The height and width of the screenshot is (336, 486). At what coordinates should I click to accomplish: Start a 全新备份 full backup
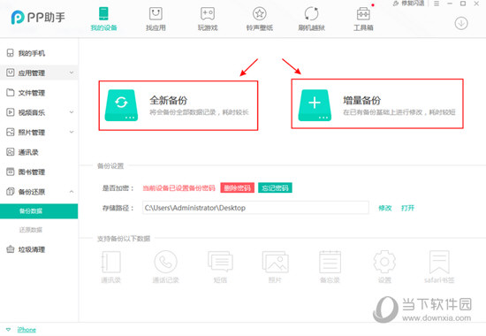(178, 105)
